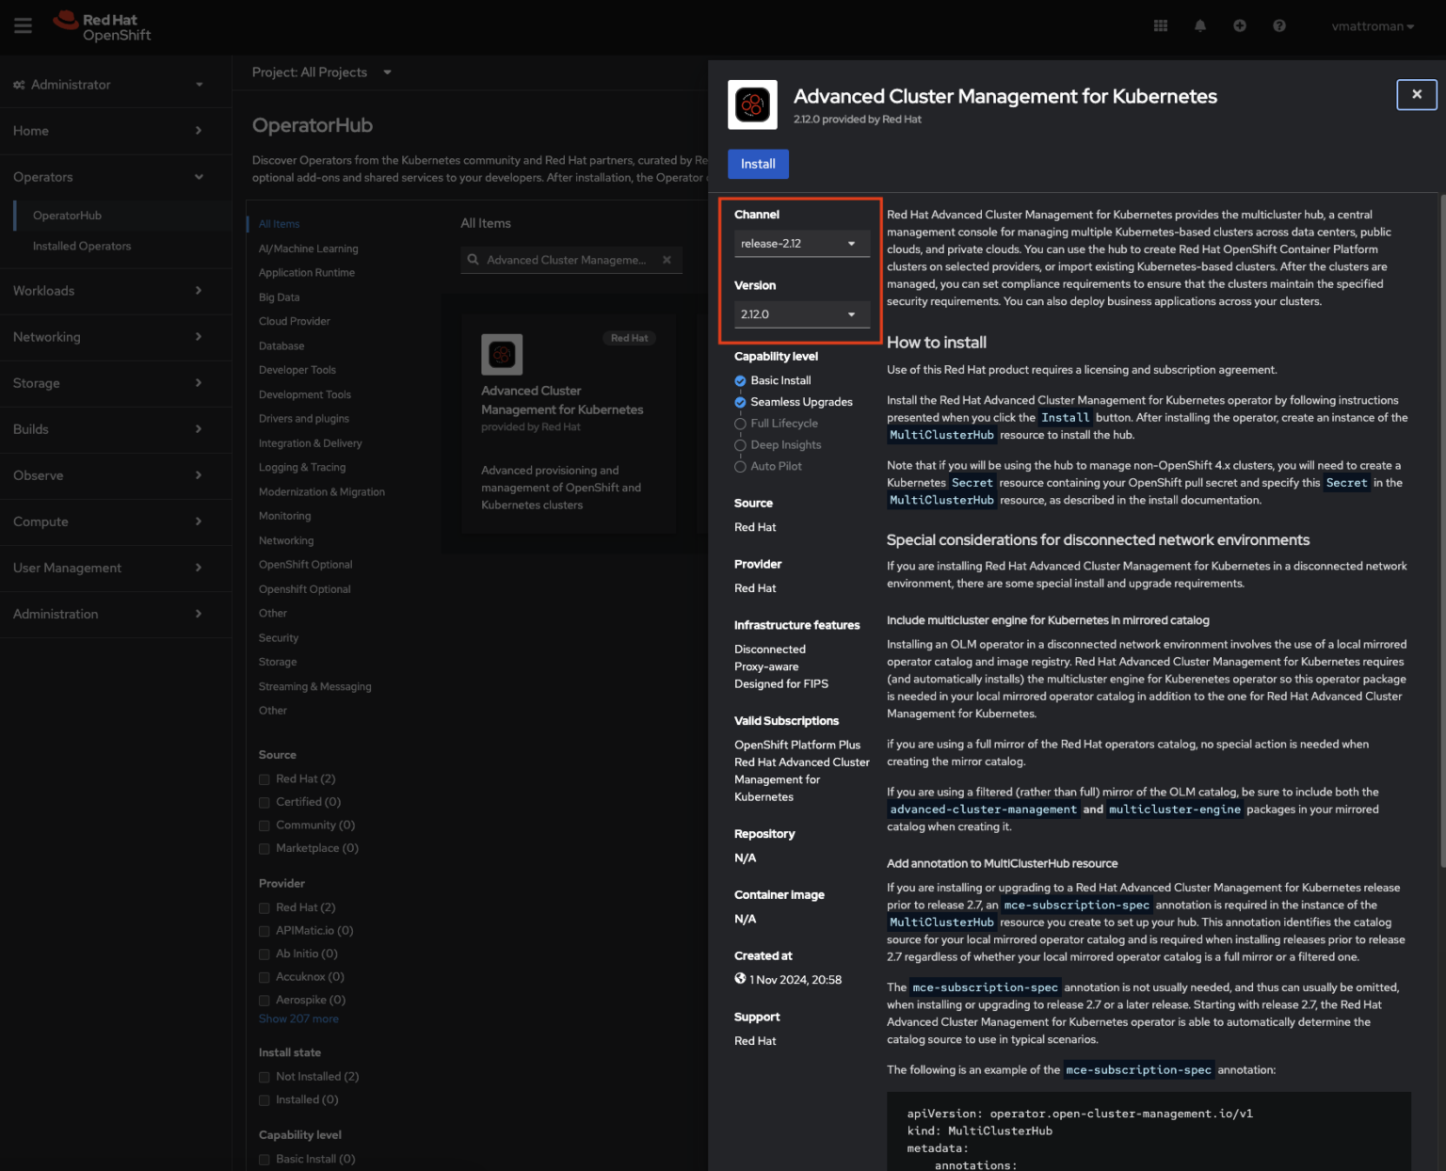Open the help question mark icon
1446x1171 pixels.
(1278, 25)
